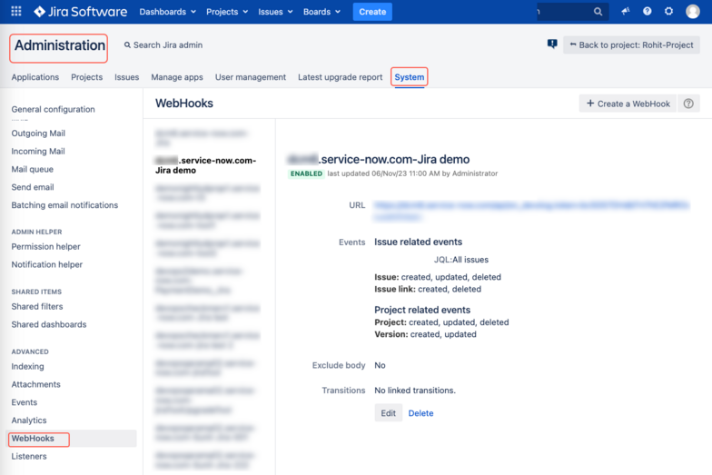Open Shared filters in sidebar
This screenshot has width=712, height=475.
click(x=37, y=307)
